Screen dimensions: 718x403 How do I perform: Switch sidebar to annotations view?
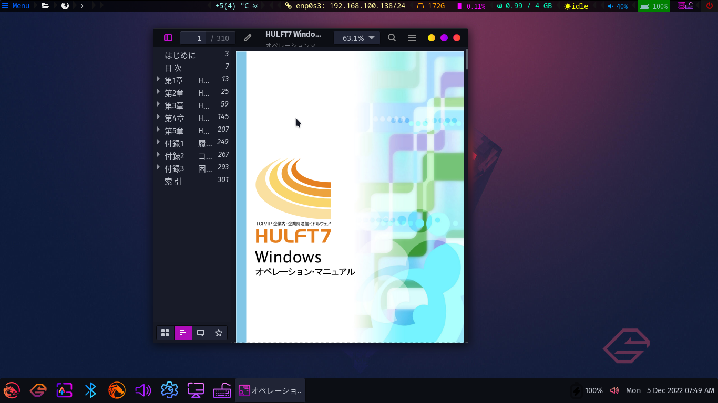[x=201, y=333]
